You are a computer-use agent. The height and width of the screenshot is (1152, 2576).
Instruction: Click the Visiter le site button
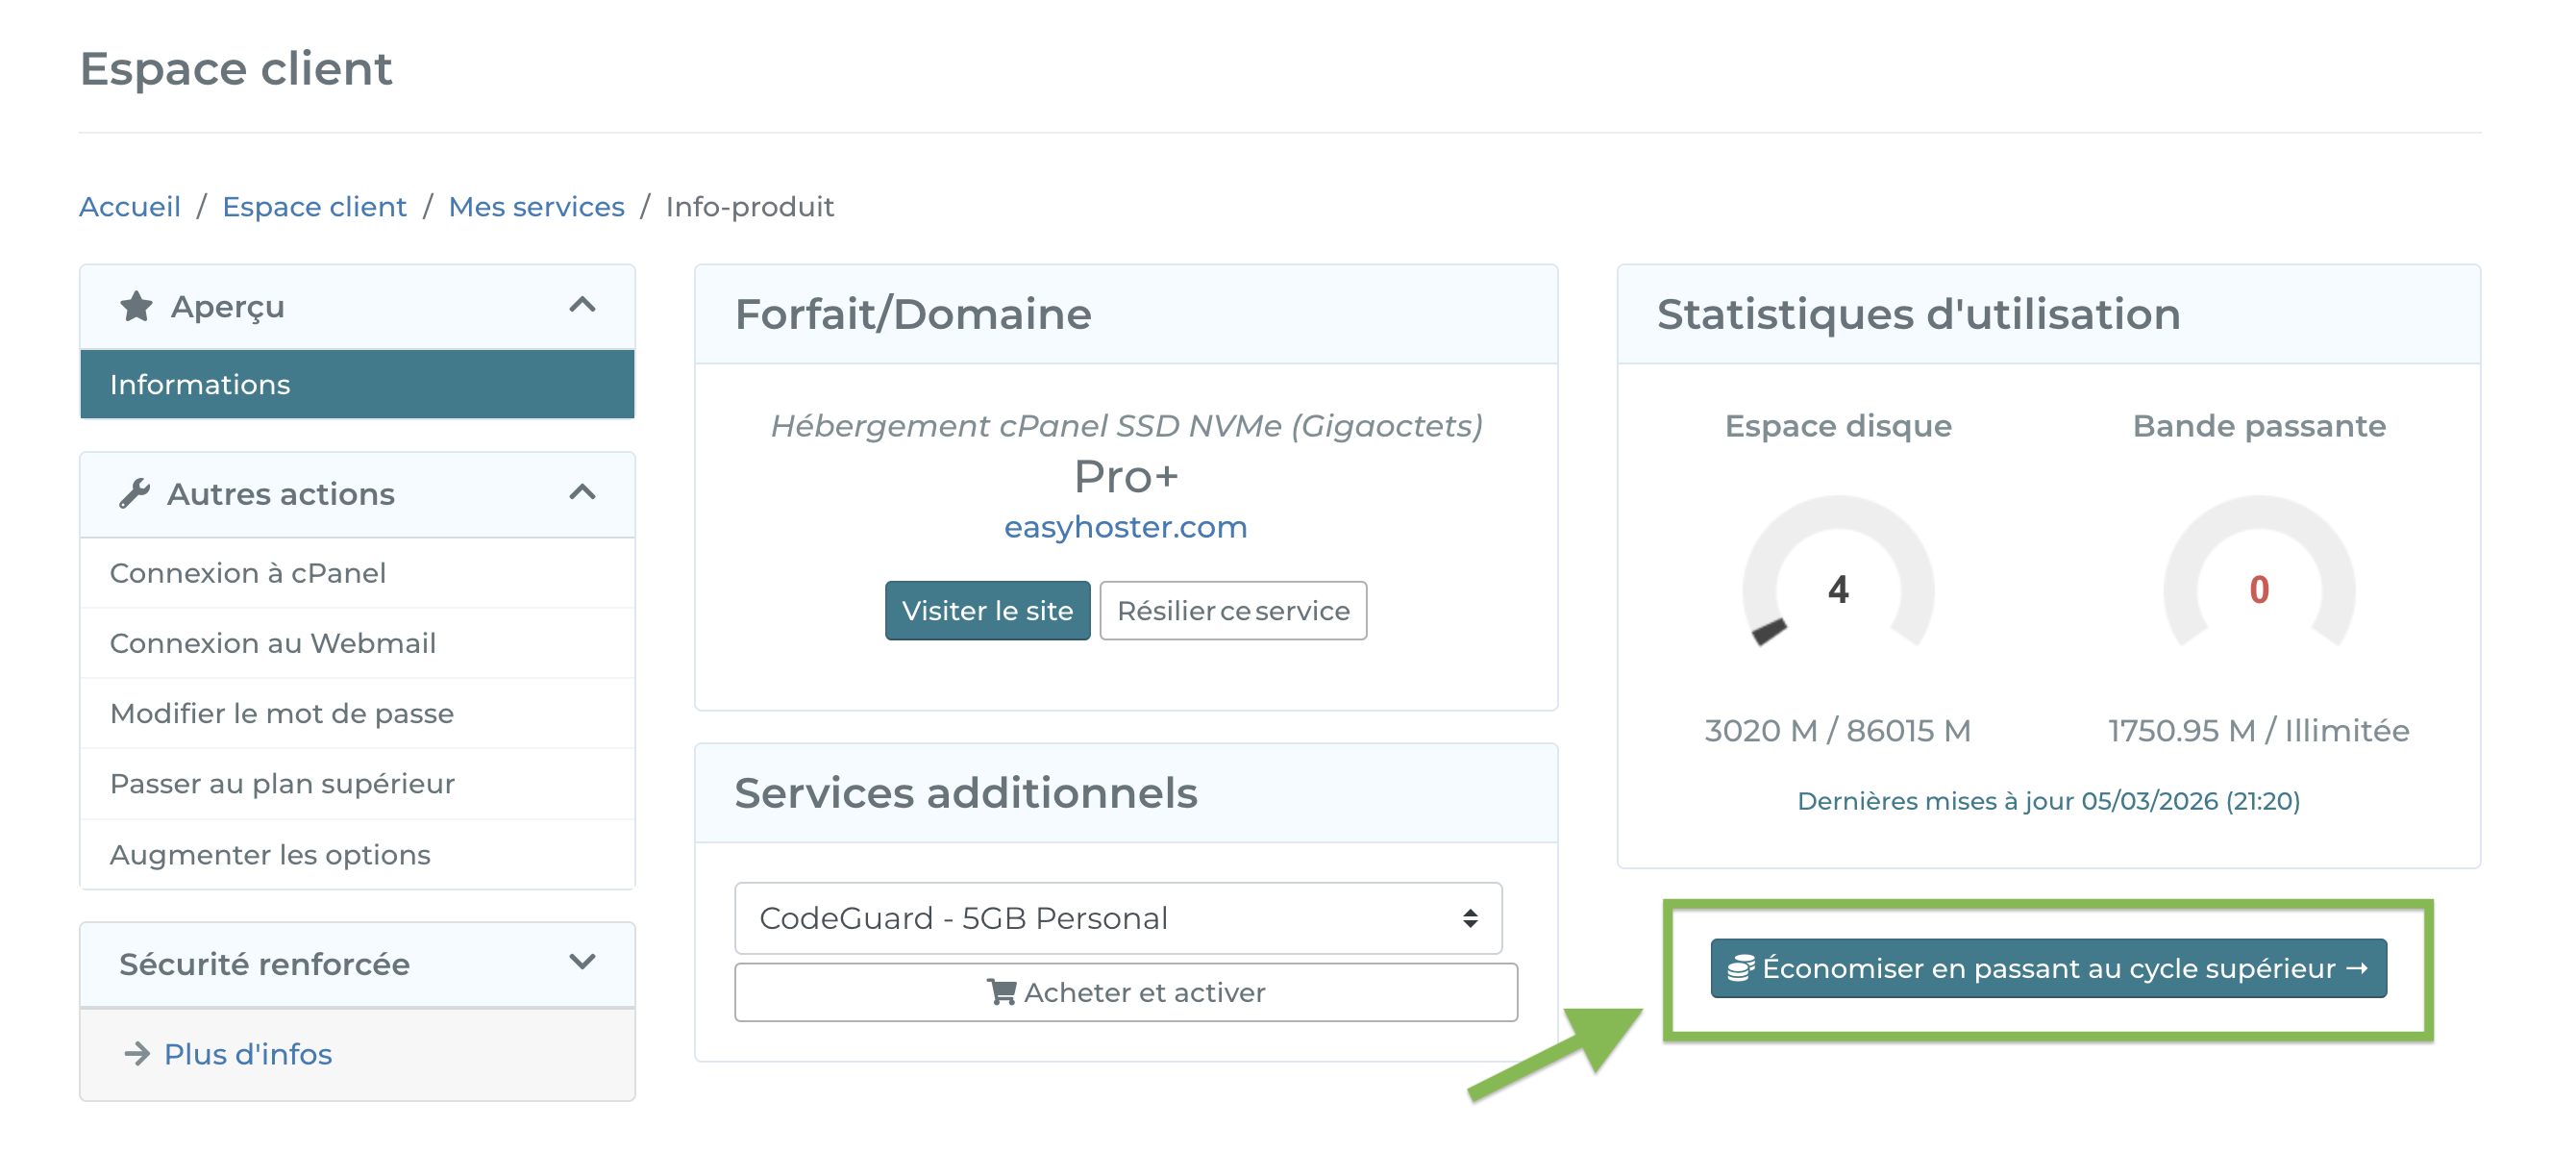pyautogui.click(x=986, y=610)
